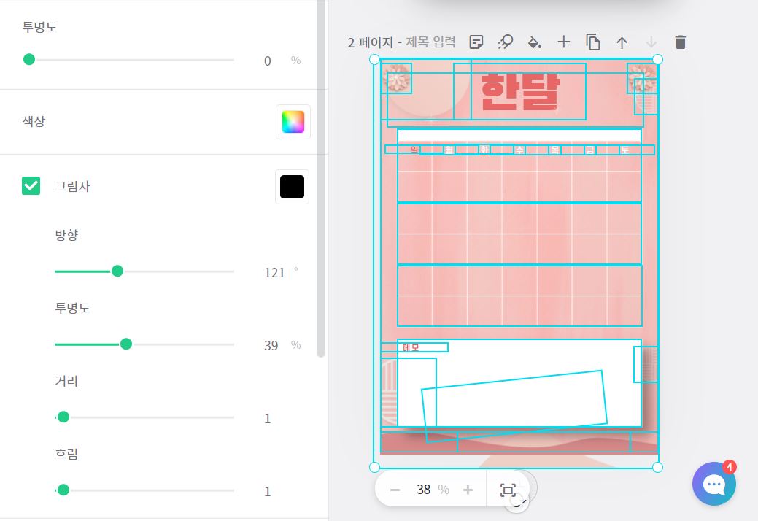Viewport: 758px width, 521px height.
Task: Zoom out with the minus button
Action: coord(395,490)
